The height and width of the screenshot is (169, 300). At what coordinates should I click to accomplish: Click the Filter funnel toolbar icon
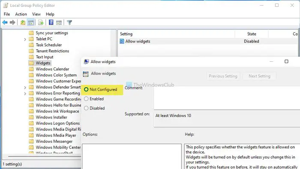[x=69, y=23]
